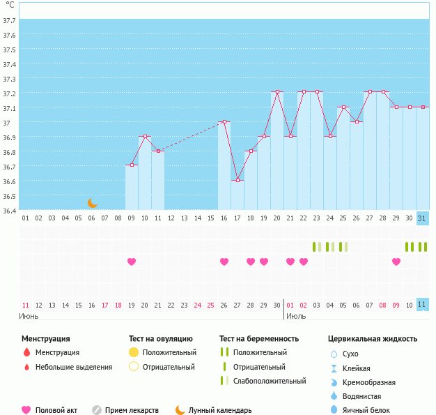The width and height of the screenshot is (436, 415).
Task: Click the heart icon on June 26
Action: tap(224, 262)
